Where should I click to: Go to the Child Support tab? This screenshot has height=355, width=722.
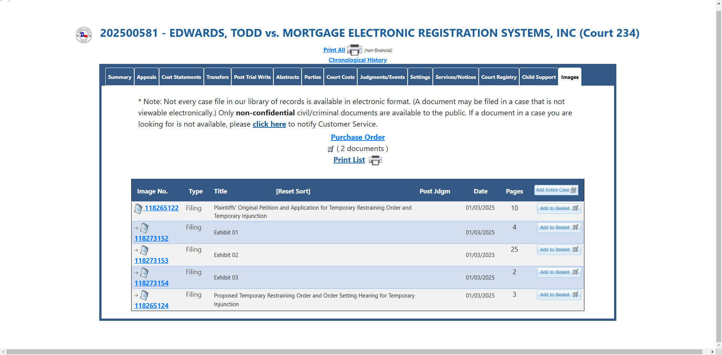pos(539,77)
